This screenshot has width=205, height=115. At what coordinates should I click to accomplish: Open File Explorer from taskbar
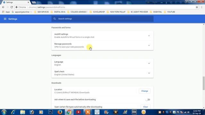(23, 112)
